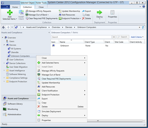Click the Search button
This screenshot has height=128, width=148.
coord(123,37)
